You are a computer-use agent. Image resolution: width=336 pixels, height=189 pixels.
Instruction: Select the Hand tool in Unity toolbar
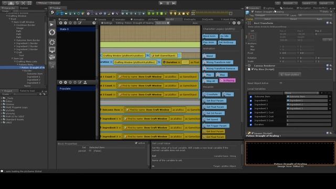(5, 3)
